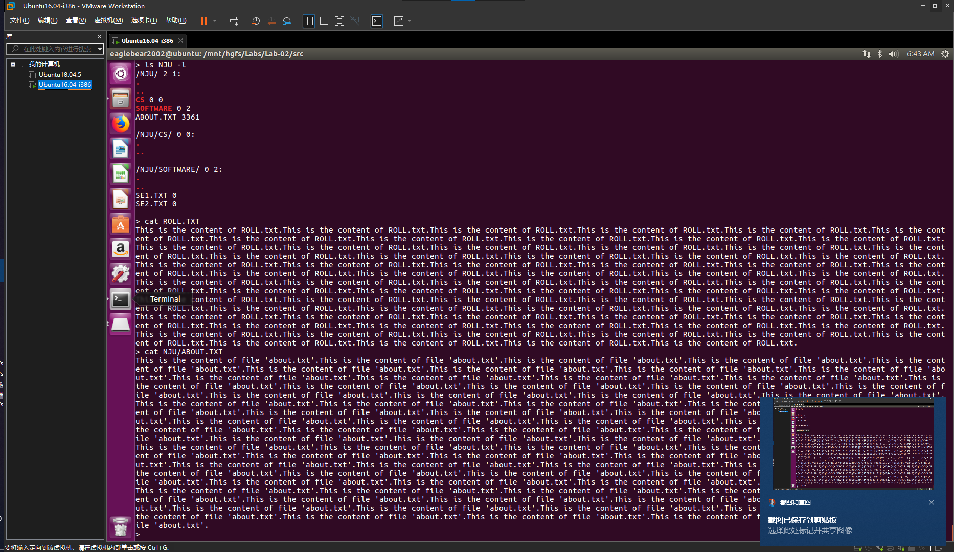Collapse the 我的计算机 tree node

click(x=13, y=64)
